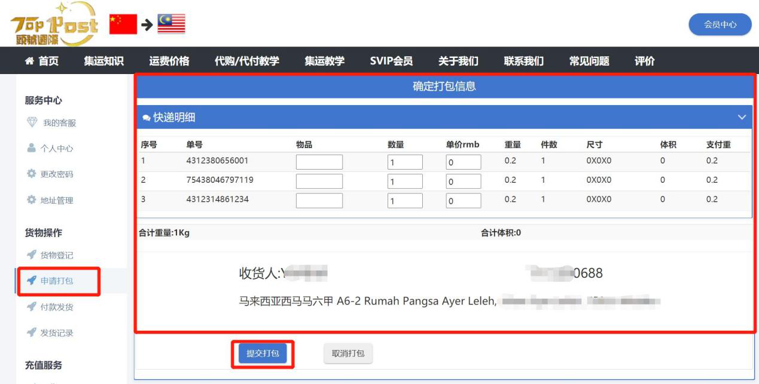Click the diamond icon next to 我的客服

coord(32,123)
